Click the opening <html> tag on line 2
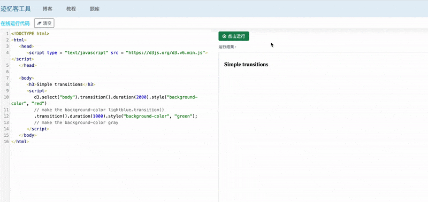The width and height of the screenshot is (428, 202). [19, 40]
